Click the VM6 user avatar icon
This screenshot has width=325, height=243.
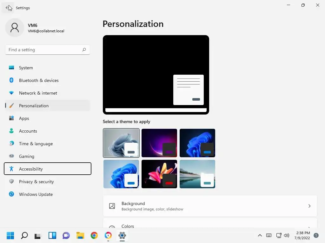pyautogui.click(x=15, y=28)
